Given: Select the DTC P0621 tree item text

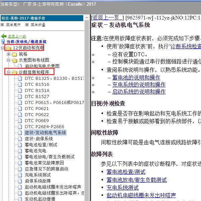Looking at the screenshot, I should tap(37, 108).
